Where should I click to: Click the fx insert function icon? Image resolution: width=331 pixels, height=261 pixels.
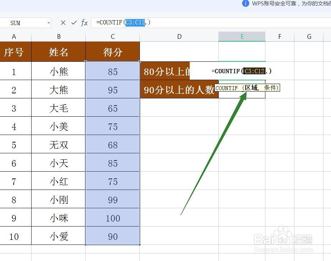[x=84, y=23]
